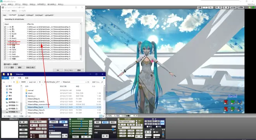Click the light red color slider

[80, 121]
